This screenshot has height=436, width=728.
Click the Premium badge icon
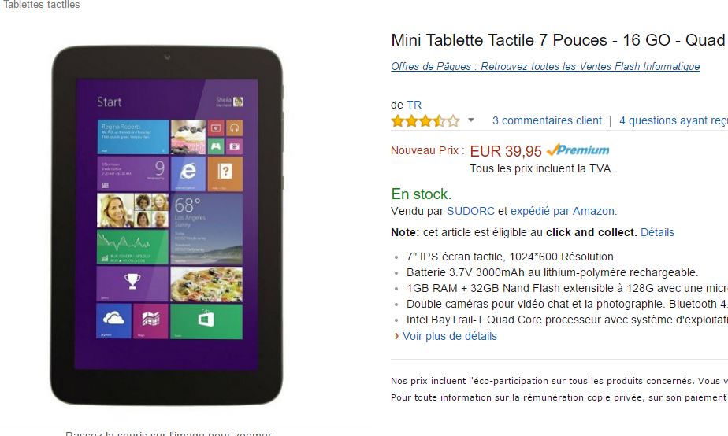click(578, 150)
